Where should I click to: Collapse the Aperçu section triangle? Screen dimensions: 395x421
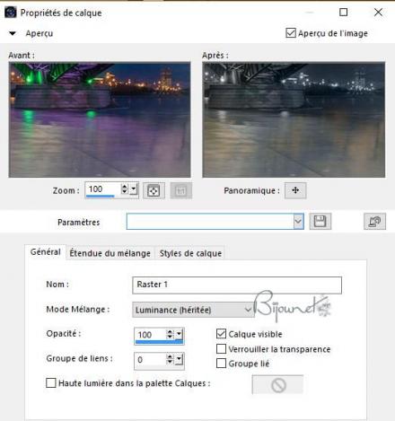(13, 33)
